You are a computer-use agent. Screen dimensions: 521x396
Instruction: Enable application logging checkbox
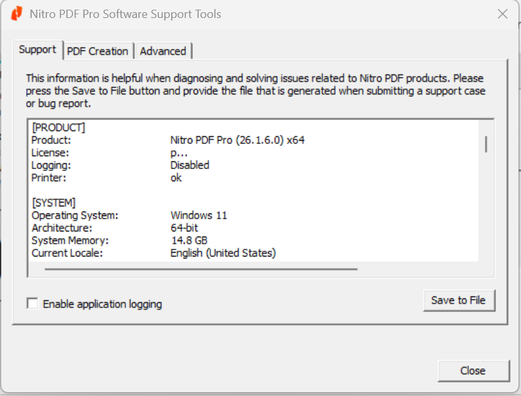click(32, 303)
